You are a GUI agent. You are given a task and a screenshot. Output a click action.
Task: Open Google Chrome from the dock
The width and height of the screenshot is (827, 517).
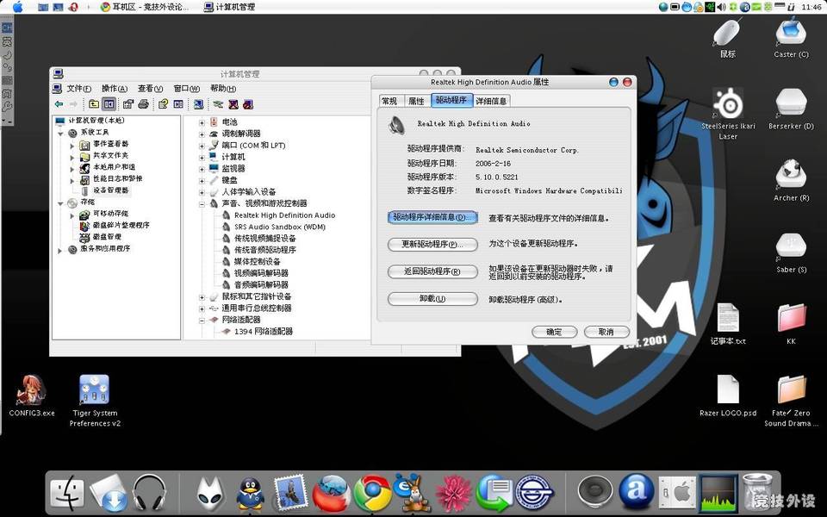coord(372,493)
